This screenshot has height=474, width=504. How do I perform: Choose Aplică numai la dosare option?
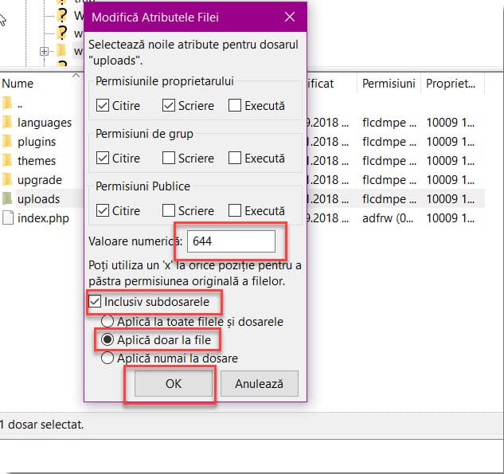click(x=107, y=358)
